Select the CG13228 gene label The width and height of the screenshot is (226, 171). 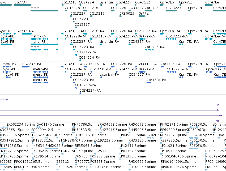(72, 8)
